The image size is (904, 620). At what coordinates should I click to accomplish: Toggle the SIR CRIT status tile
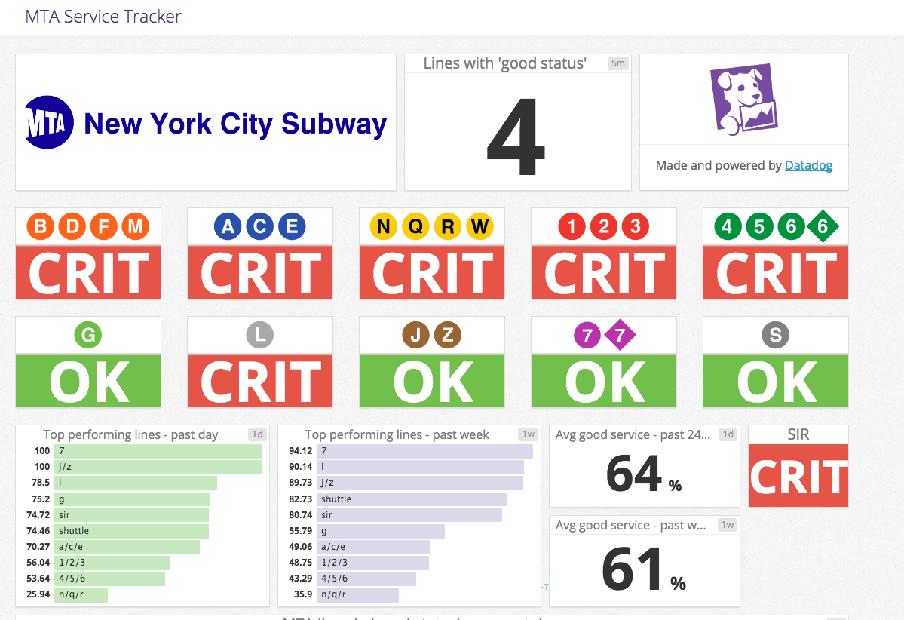[798, 475]
